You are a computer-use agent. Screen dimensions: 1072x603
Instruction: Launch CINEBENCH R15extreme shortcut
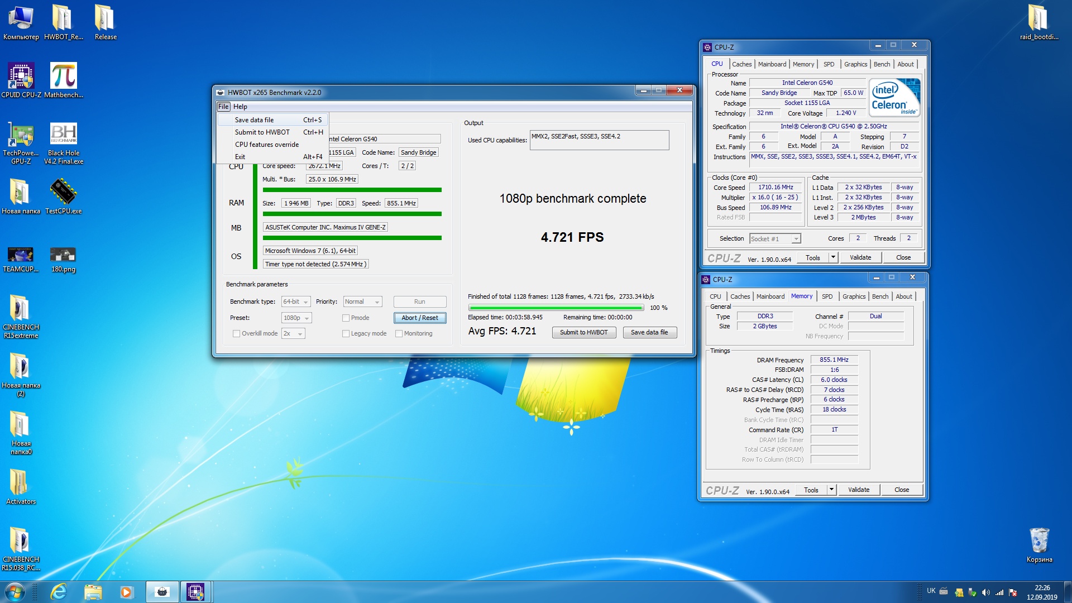pyautogui.click(x=21, y=317)
